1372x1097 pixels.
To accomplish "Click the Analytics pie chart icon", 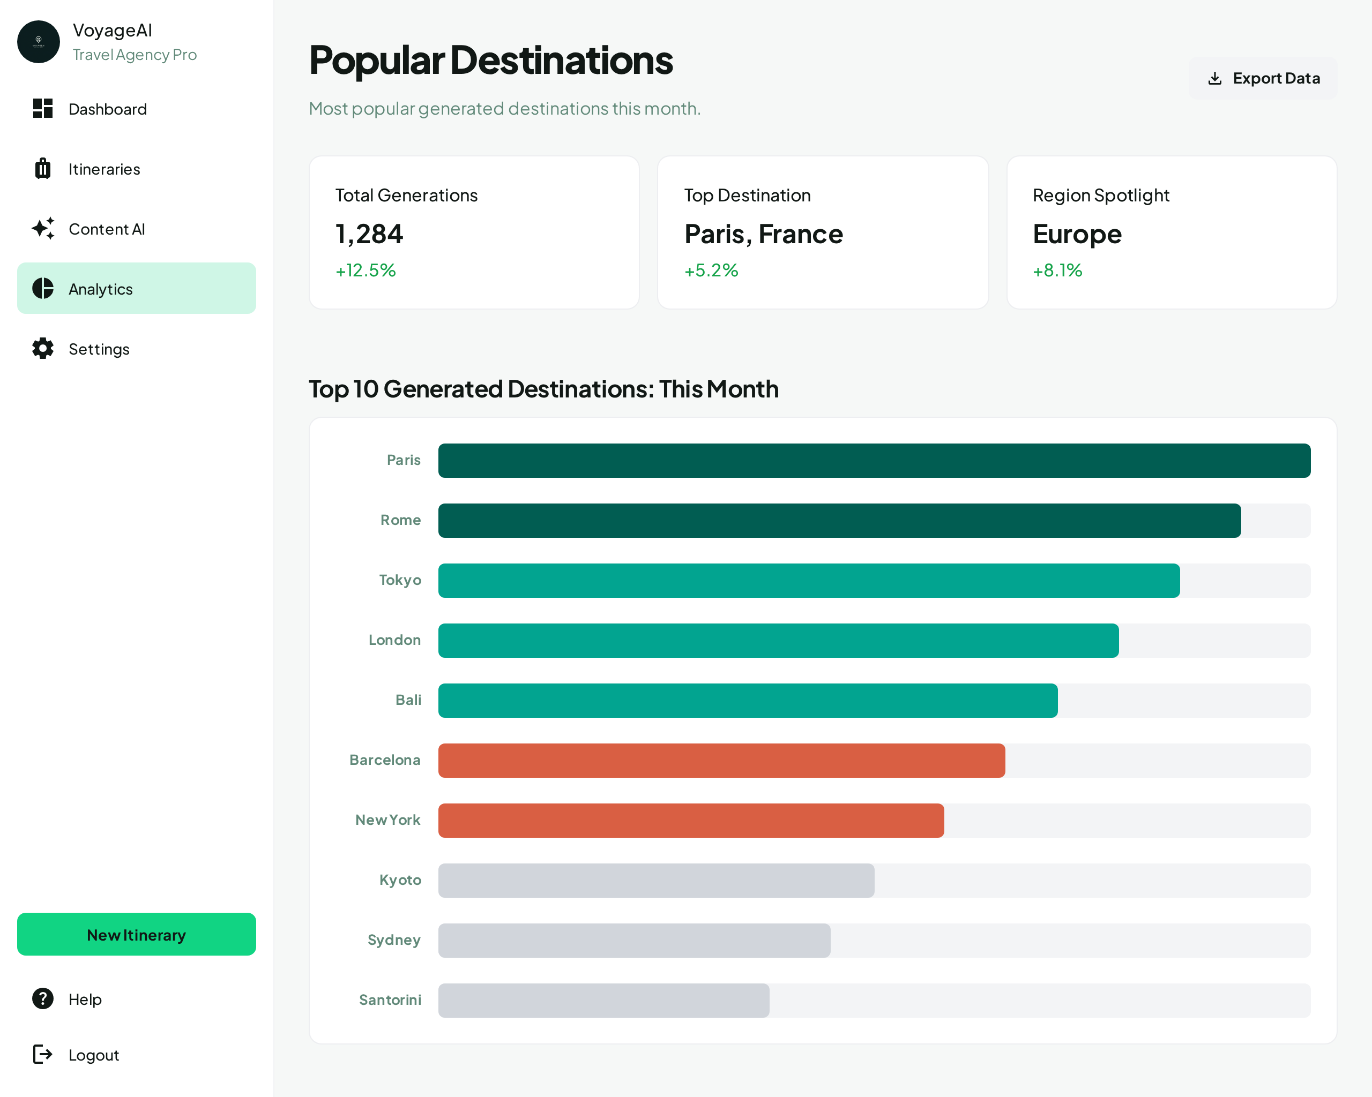I will [x=42, y=288].
